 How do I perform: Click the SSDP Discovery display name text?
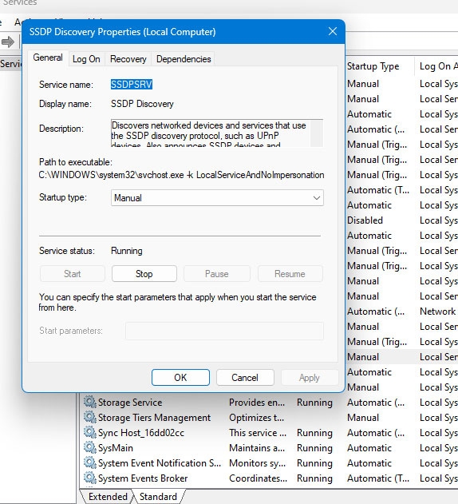pyautogui.click(x=142, y=104)
